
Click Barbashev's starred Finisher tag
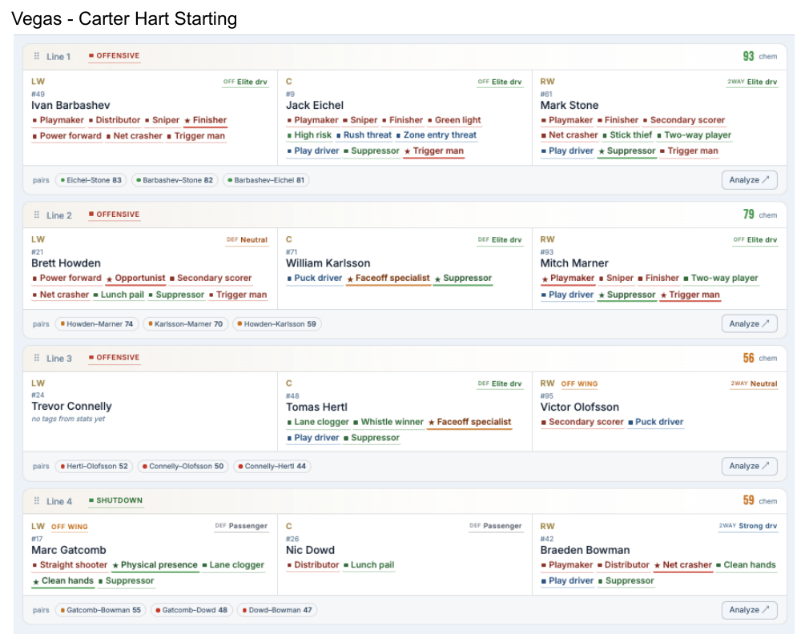(x=205, y=121)
